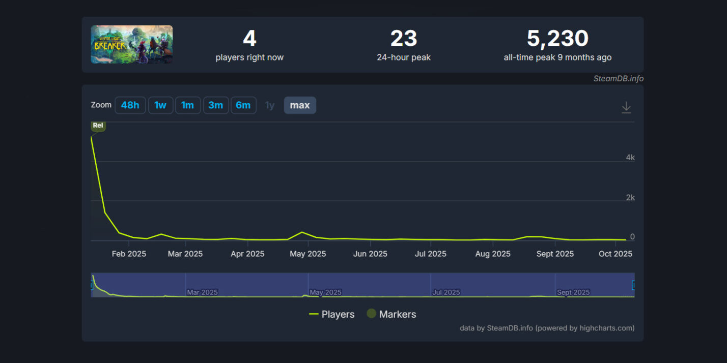Open the highcharts.com data credit link
Screen dimensions: 727x363
click(x=547, y=328)
